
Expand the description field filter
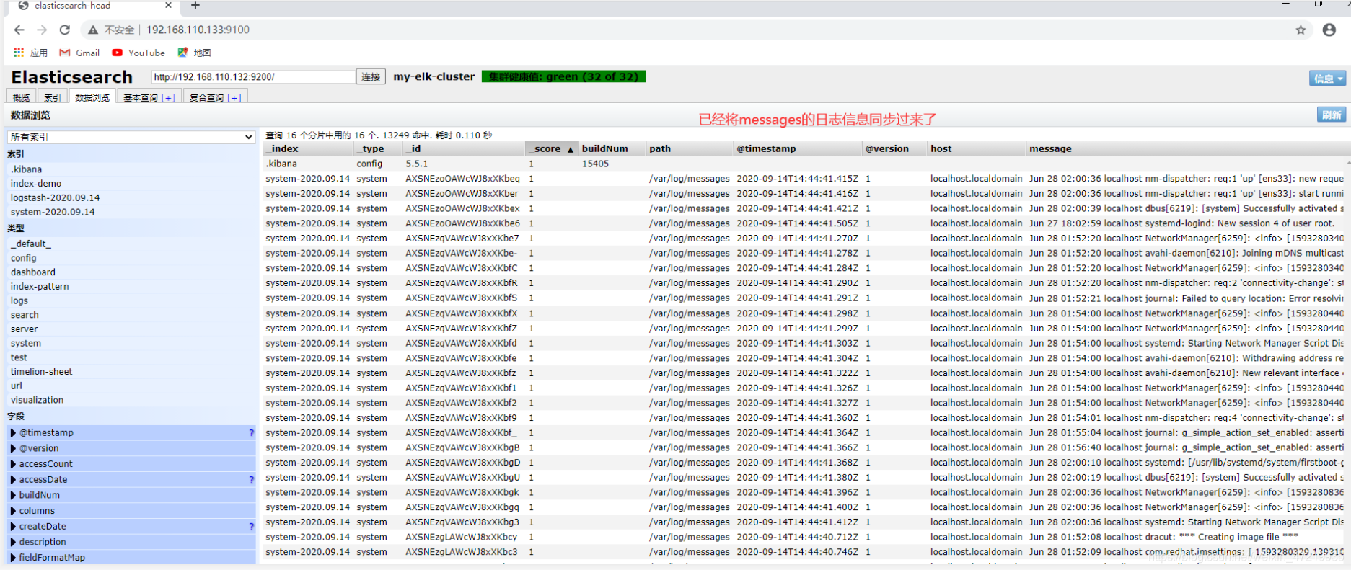pyautogui.click(x=13, y=542)
